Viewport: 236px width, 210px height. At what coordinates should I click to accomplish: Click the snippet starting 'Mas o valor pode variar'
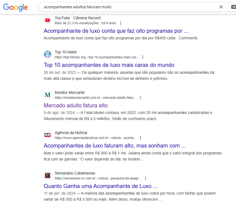coord(133,156)
